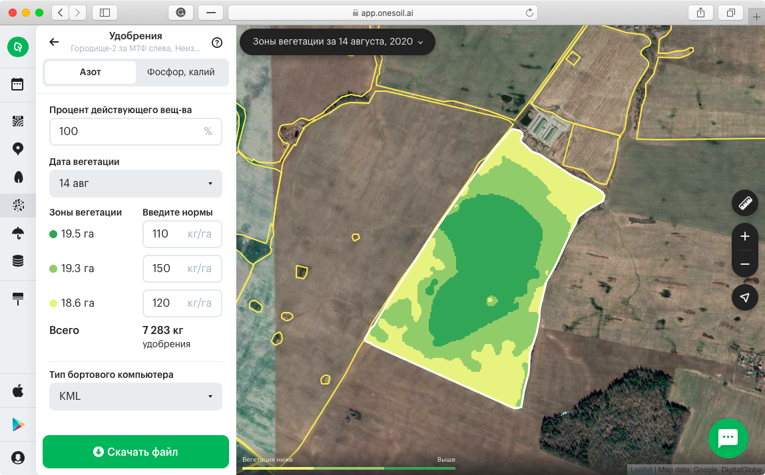This screenshot has width=765, height=475.
Task: Zoom in on the map
Action: coord(745,237)
